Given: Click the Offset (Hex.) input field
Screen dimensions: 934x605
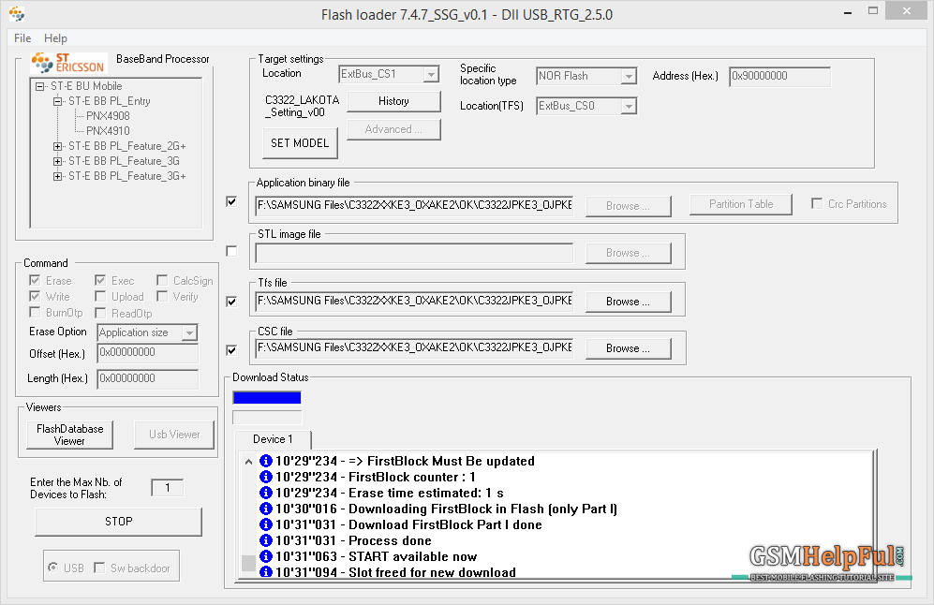Looking at the screenshot, I should 147,352.
